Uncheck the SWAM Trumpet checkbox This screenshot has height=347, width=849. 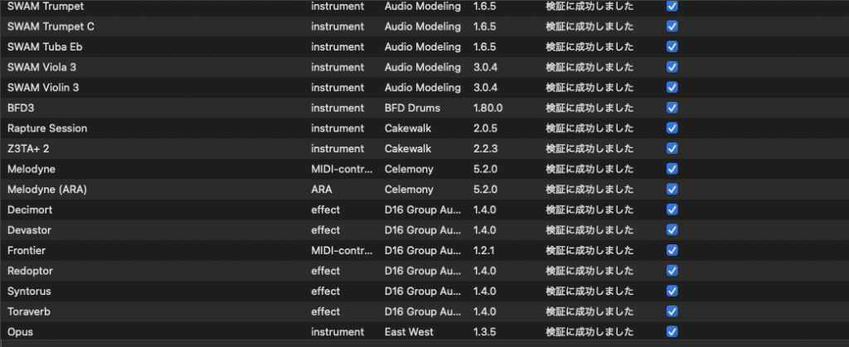click(x=672, y=6)
